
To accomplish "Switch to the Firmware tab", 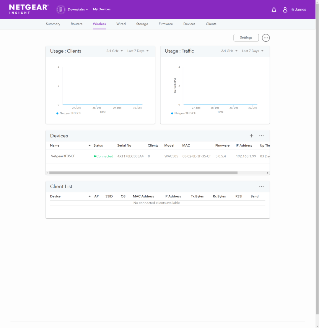I will (166, 24).
